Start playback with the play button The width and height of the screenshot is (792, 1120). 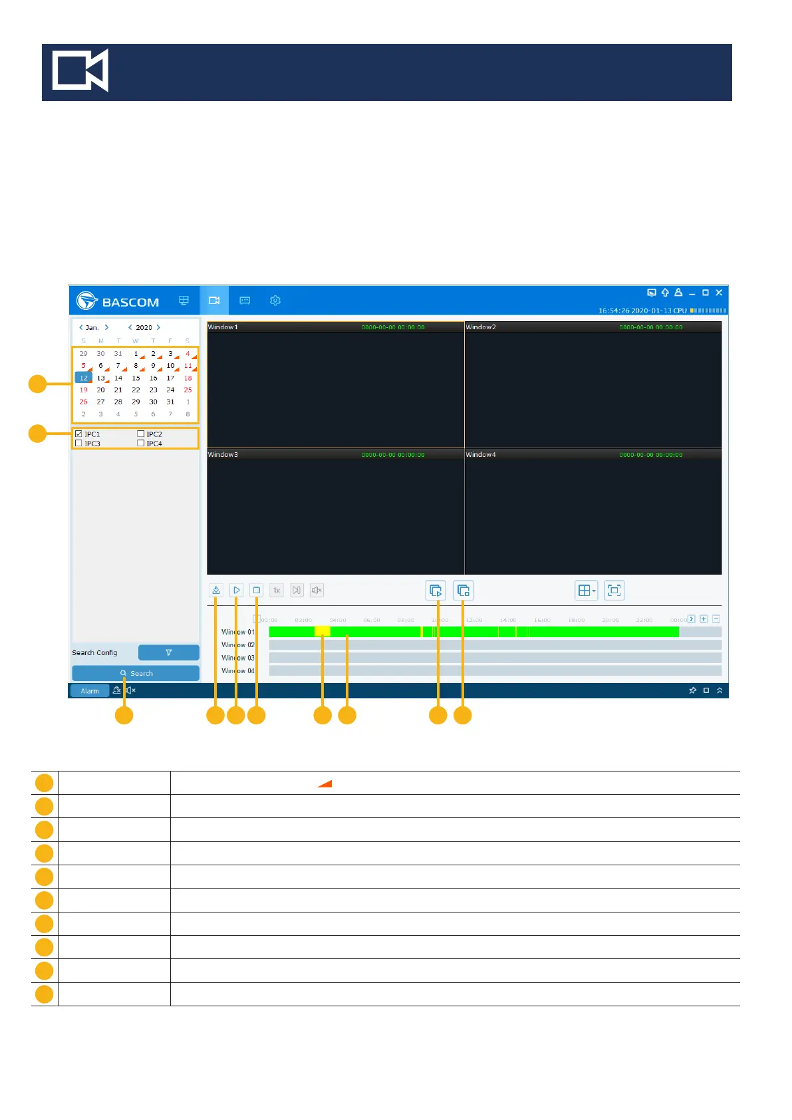point(237,590)
